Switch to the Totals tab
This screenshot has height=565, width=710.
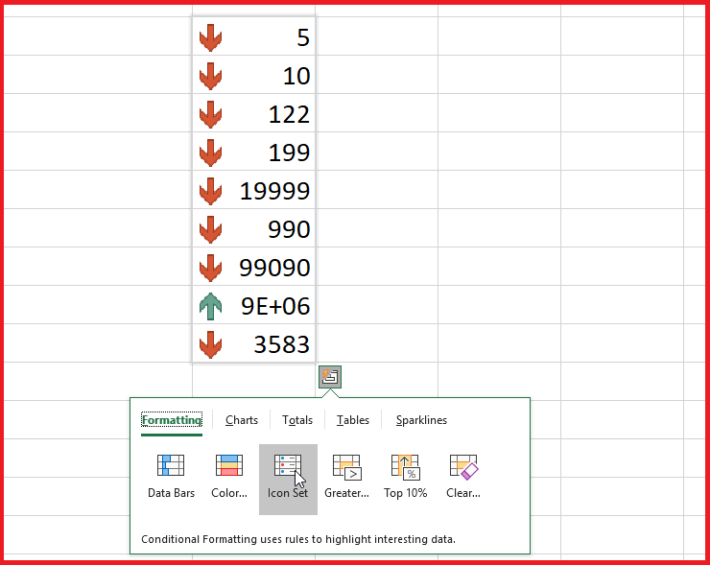point(297,420)
